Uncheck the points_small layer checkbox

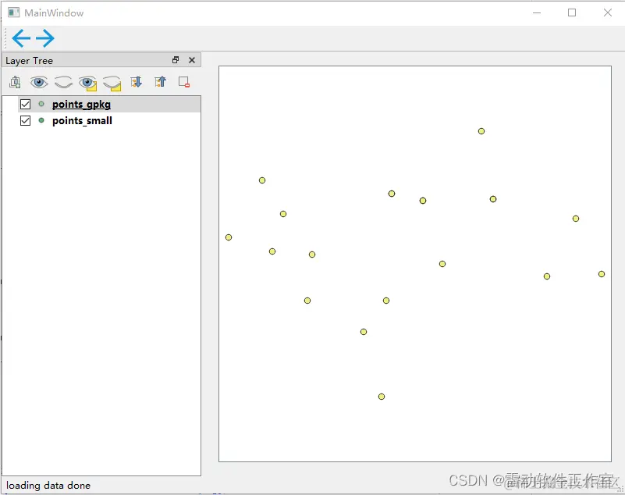[x=25, y=120]
